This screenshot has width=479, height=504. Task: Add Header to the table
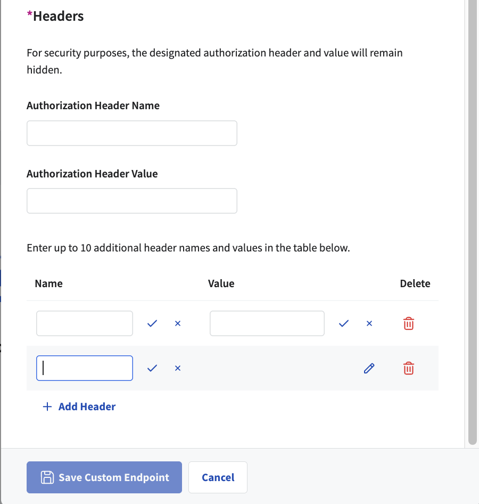tap(79, 407)
